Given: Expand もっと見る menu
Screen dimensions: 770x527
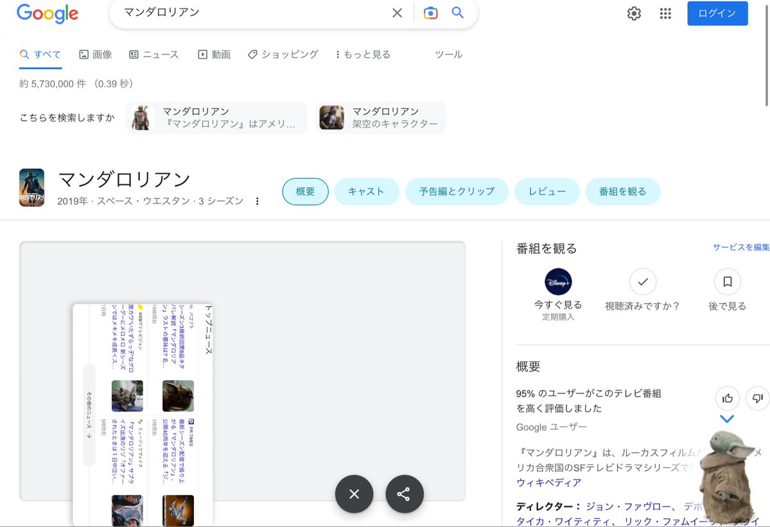Looking at the screenshot, I should click(363, 55).
